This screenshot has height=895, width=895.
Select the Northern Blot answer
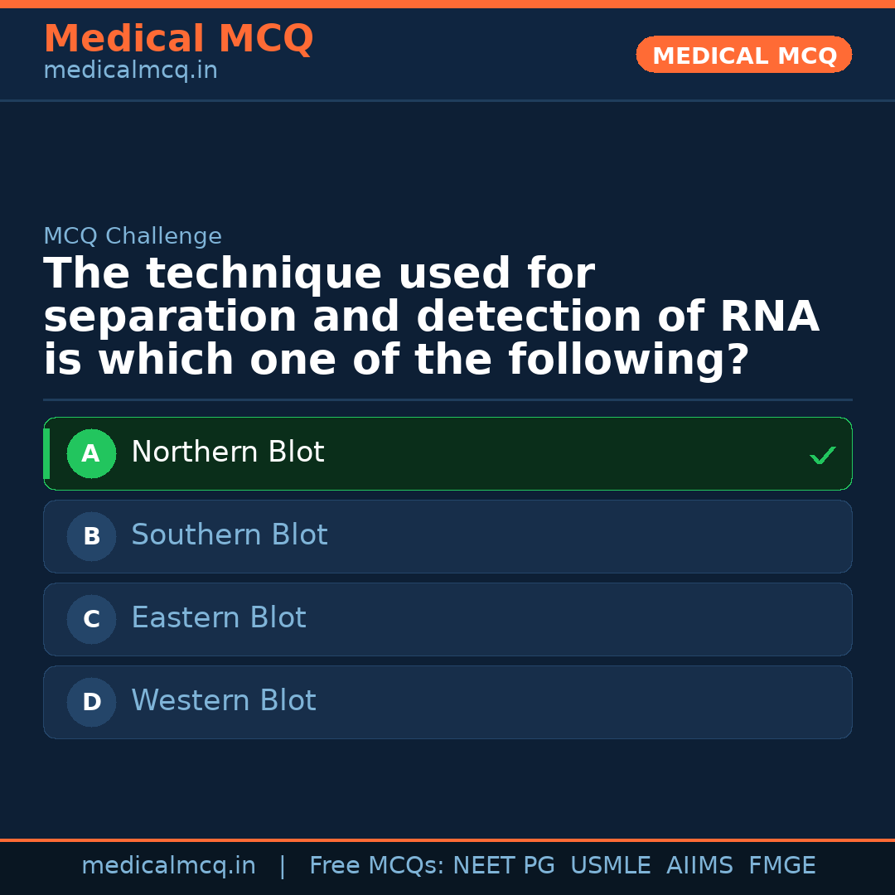(228, 452)
